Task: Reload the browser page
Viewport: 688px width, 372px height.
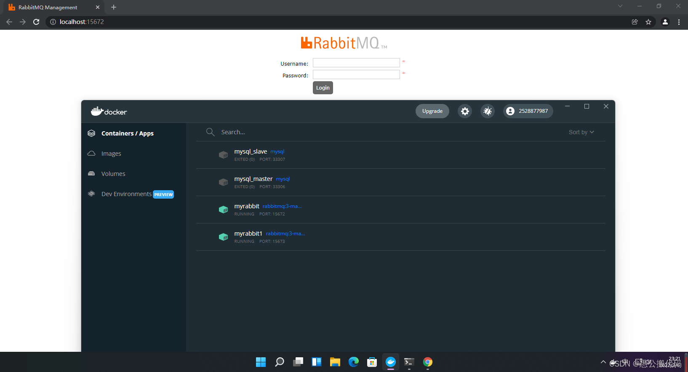Action: pyautogui.click(x=36, y=22)
